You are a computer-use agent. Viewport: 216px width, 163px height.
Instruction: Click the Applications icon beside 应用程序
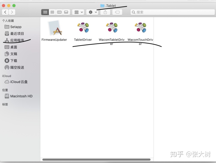click(x=7, y=40)
